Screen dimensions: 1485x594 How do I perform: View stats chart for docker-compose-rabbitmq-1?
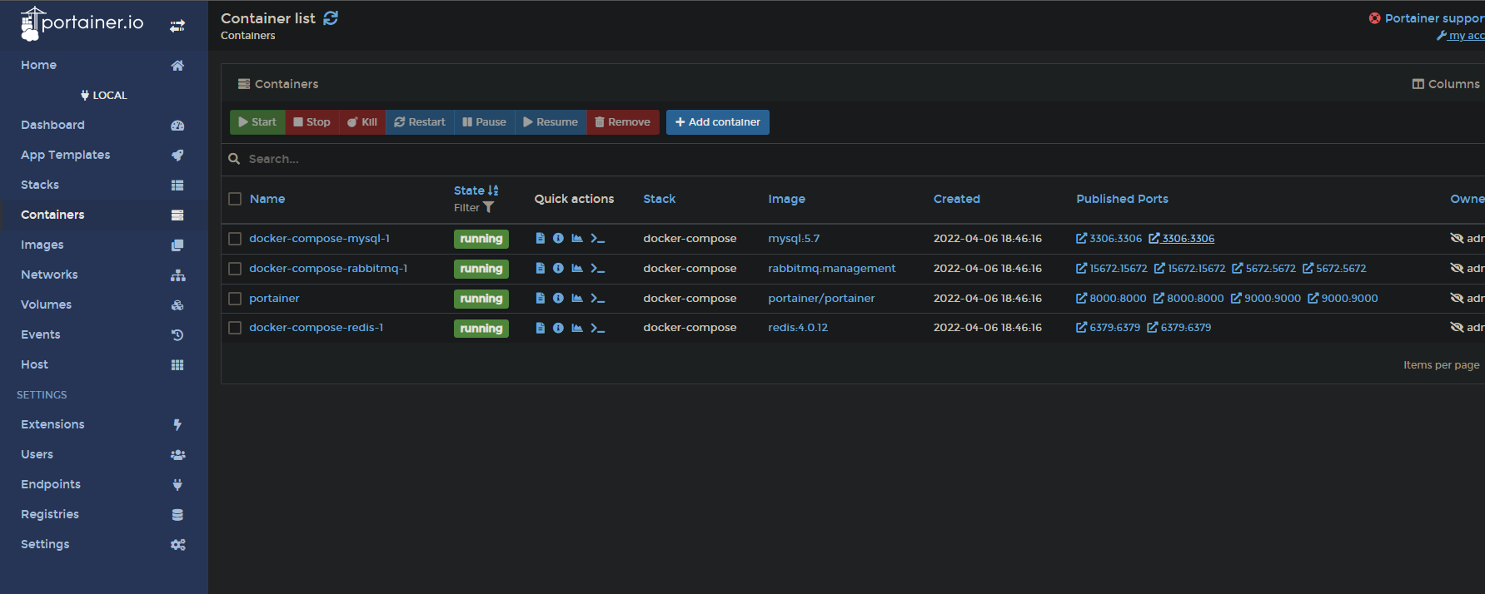pyautogui.click(x=577, y=269)
